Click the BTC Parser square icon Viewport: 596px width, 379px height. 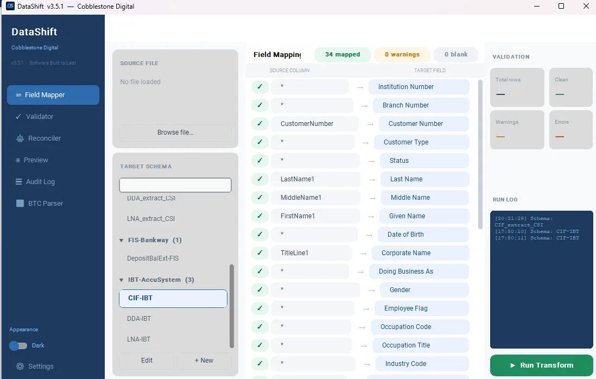[20, 204]
